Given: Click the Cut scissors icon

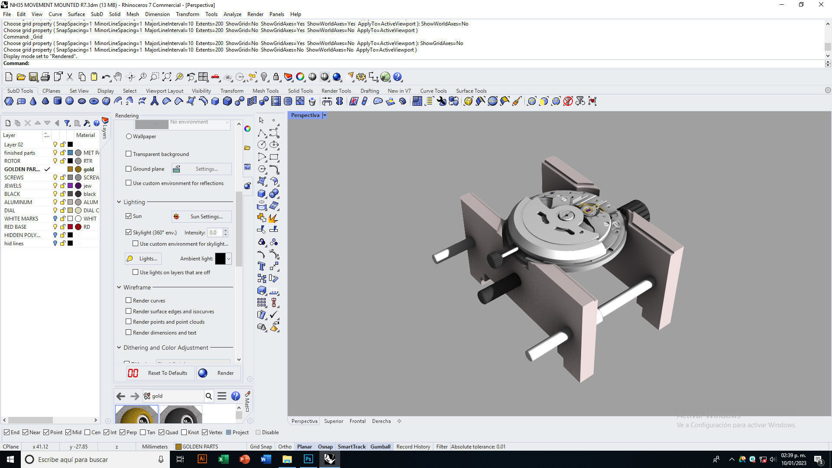Looking at the screenshot, I should tap(69, 77).
